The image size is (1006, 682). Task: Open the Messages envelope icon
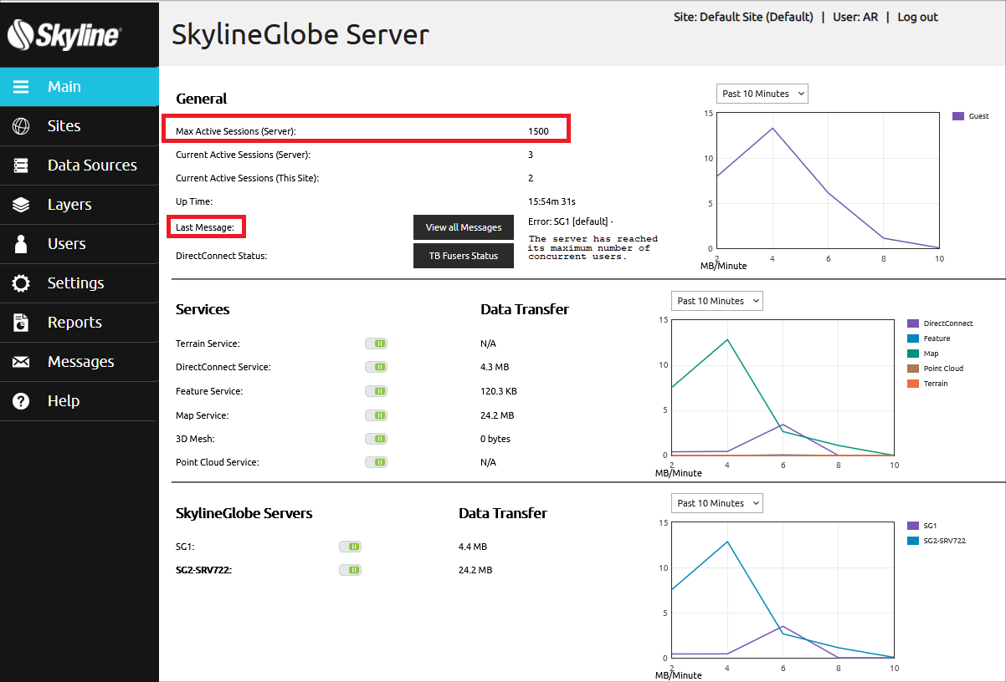(x=21, y=362)
